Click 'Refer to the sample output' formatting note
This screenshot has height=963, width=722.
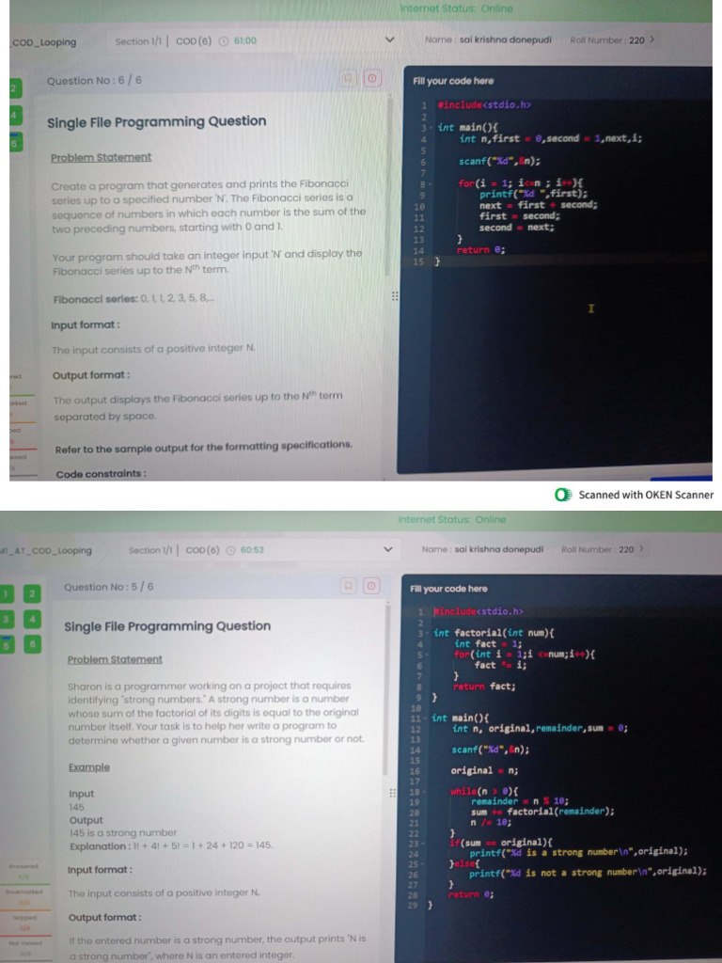click(x=204, y=447)
